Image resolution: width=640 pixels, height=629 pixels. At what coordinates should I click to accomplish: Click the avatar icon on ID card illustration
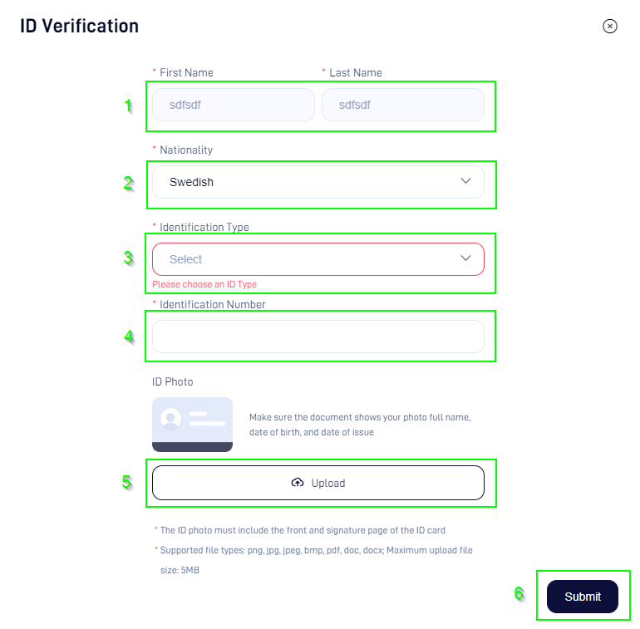pos(171,419)
